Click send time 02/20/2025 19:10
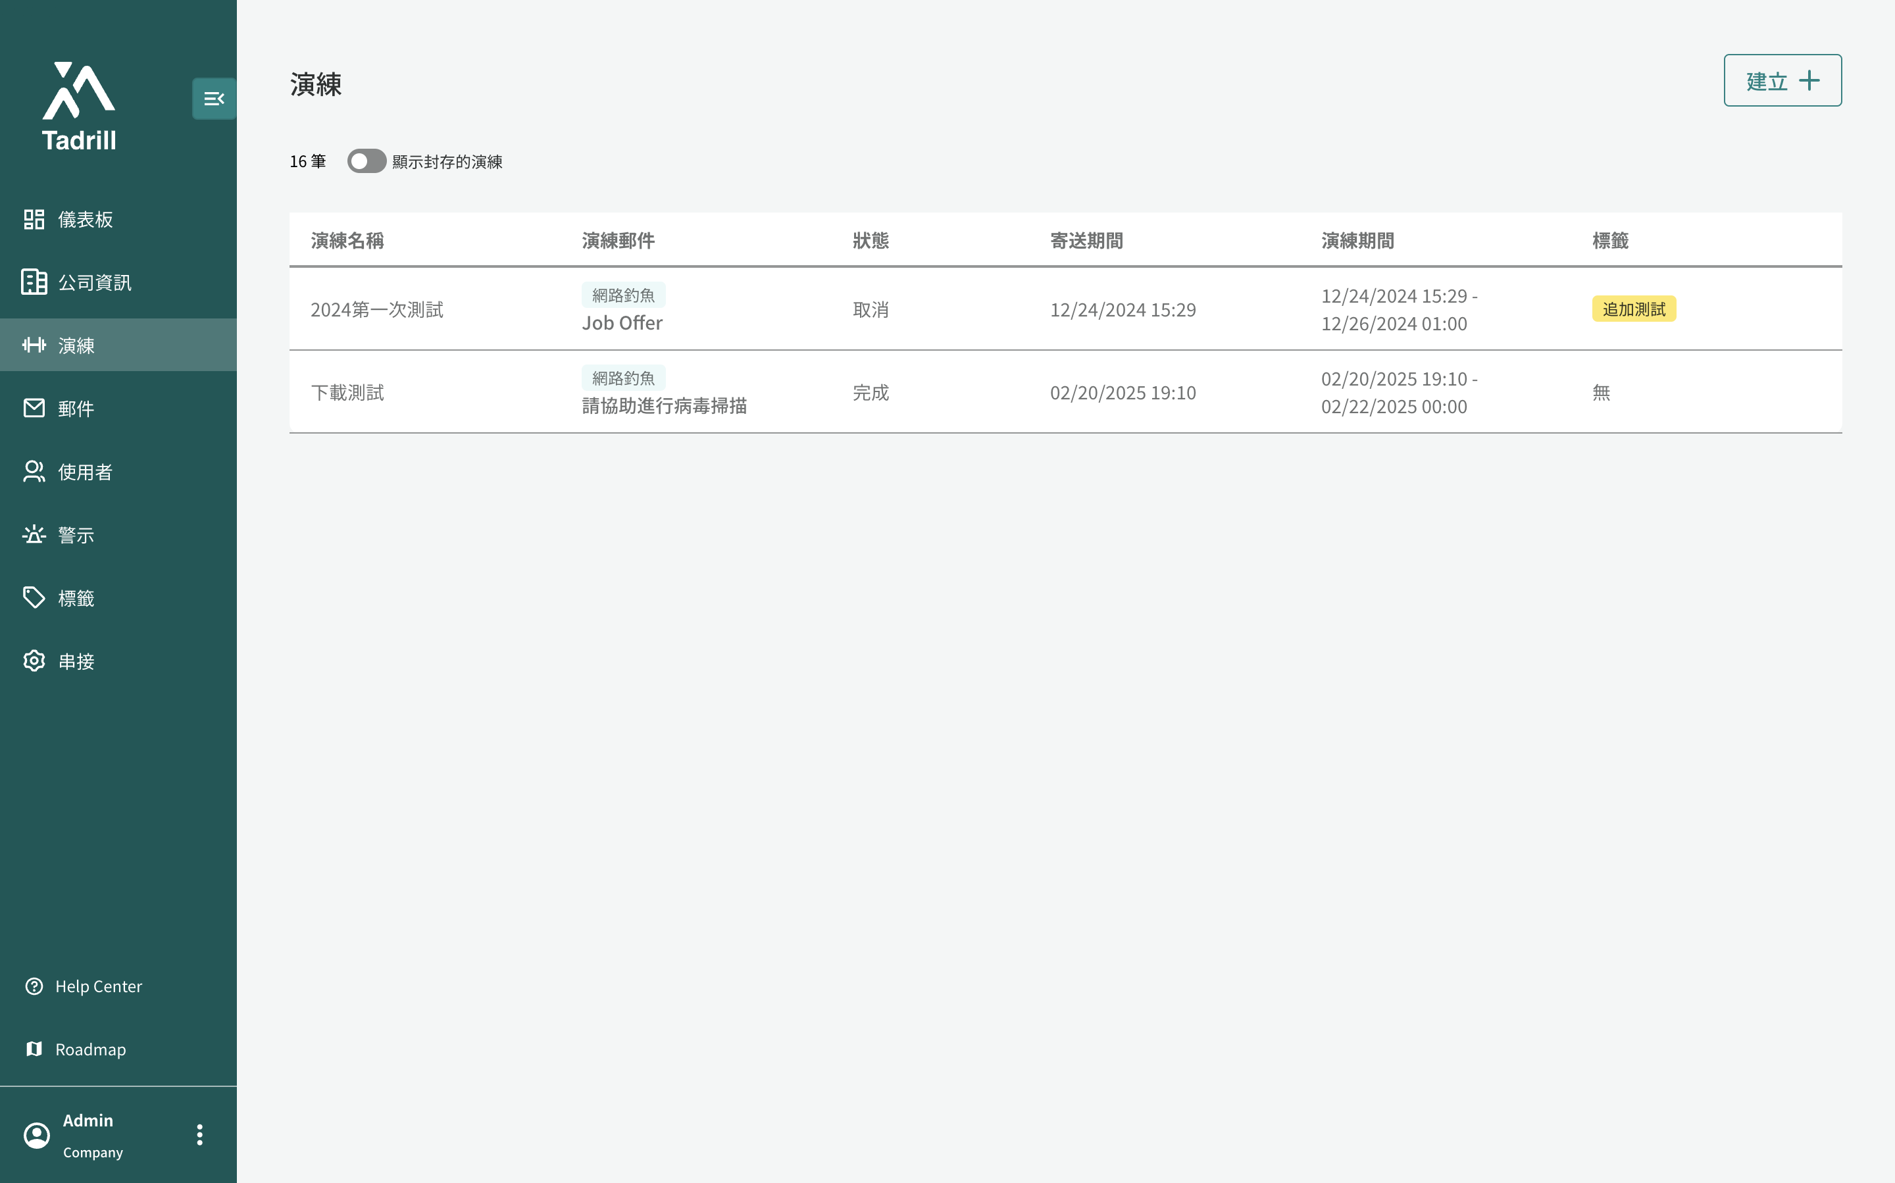Screen dimensions: 1895x1183 click(x=1123, y=393)
